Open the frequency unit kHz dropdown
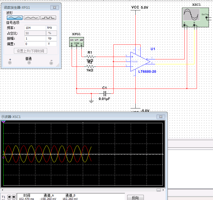Image resolution: width=213 pixels, height=200 pixels. (x=51, y=28)
